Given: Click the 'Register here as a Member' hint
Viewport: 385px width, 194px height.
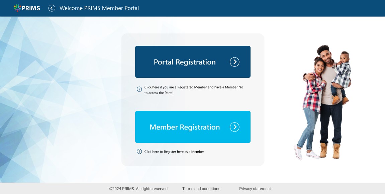Looking at the screenshot, I should 174,152.
